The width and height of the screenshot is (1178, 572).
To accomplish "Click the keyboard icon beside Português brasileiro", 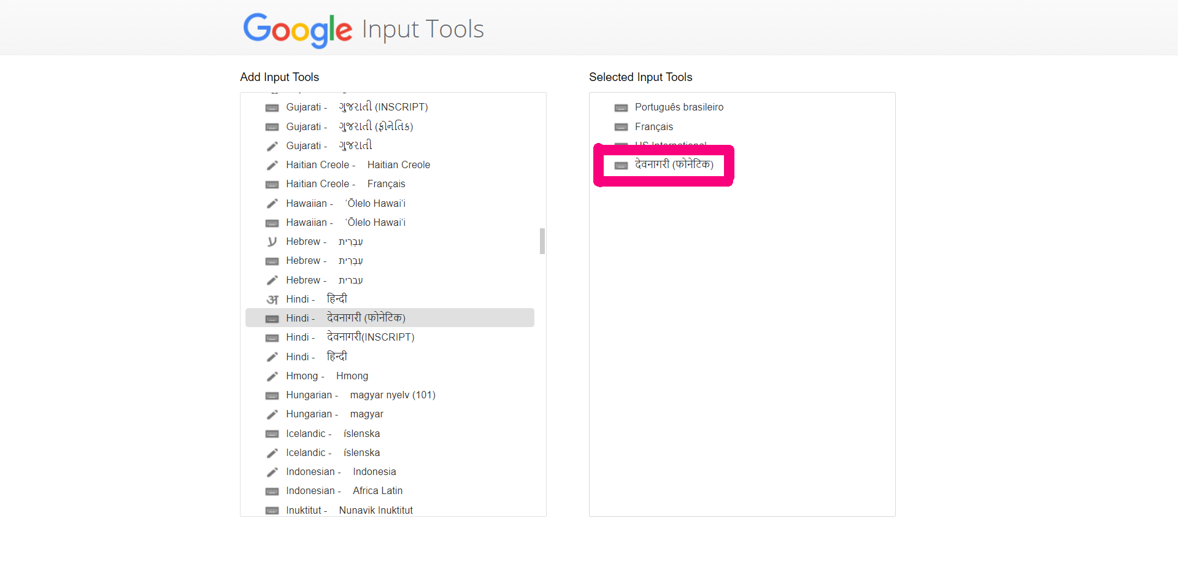I will coord(621,107).
